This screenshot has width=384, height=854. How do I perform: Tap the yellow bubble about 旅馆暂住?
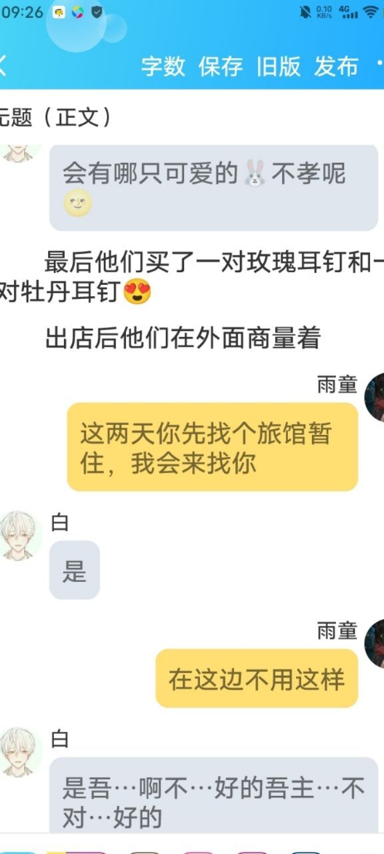[213, 447]
